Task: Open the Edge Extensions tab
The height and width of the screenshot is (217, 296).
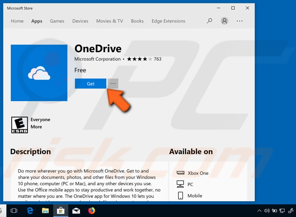Action: coord(168,21)
